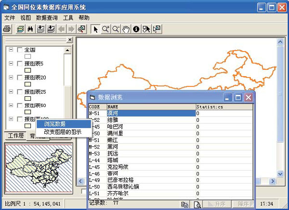Image resolution: width=289 pixels, height=210 pixels.
Task: Open the 数据查询 menu
Action: tap(47, 18)
